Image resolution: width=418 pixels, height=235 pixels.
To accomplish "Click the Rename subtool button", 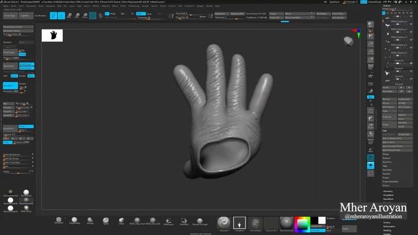I will click(x=389, y=99).
